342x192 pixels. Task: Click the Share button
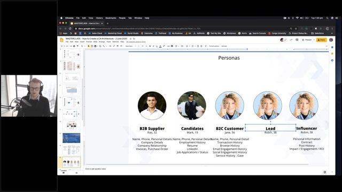(322, 40)
